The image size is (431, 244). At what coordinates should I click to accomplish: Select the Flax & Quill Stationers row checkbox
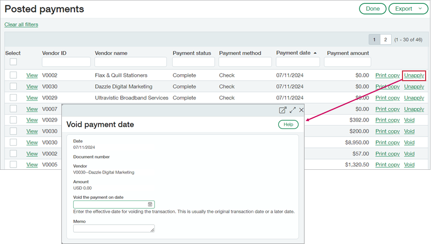pos(13,75)
